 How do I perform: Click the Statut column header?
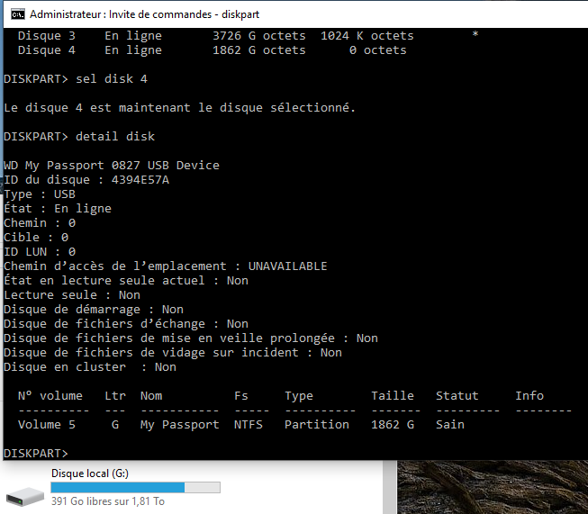[457, 396]
